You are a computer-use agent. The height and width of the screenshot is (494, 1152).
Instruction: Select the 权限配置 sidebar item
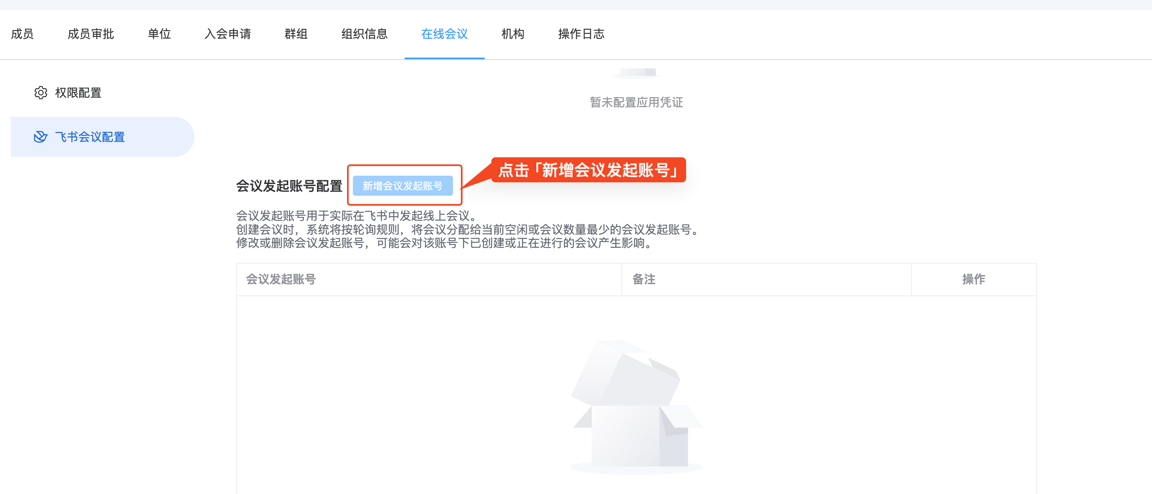point(79,93)
